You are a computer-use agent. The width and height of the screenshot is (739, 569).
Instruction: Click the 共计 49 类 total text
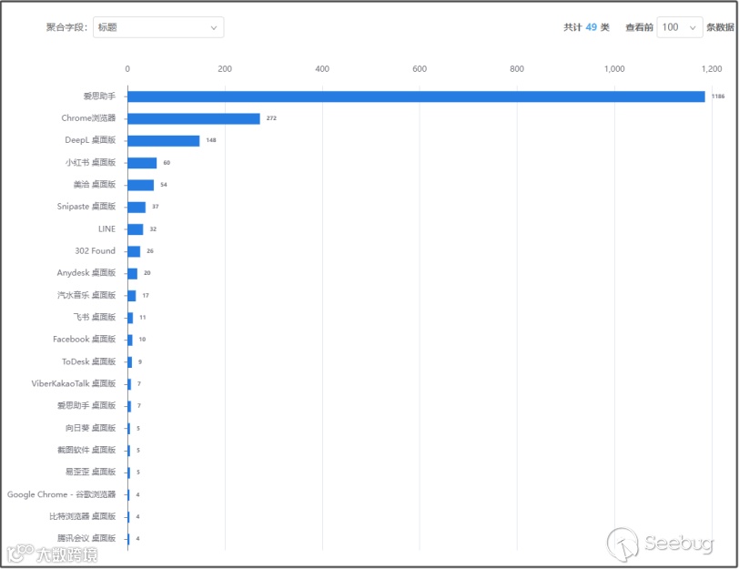(x=587, y=27)
